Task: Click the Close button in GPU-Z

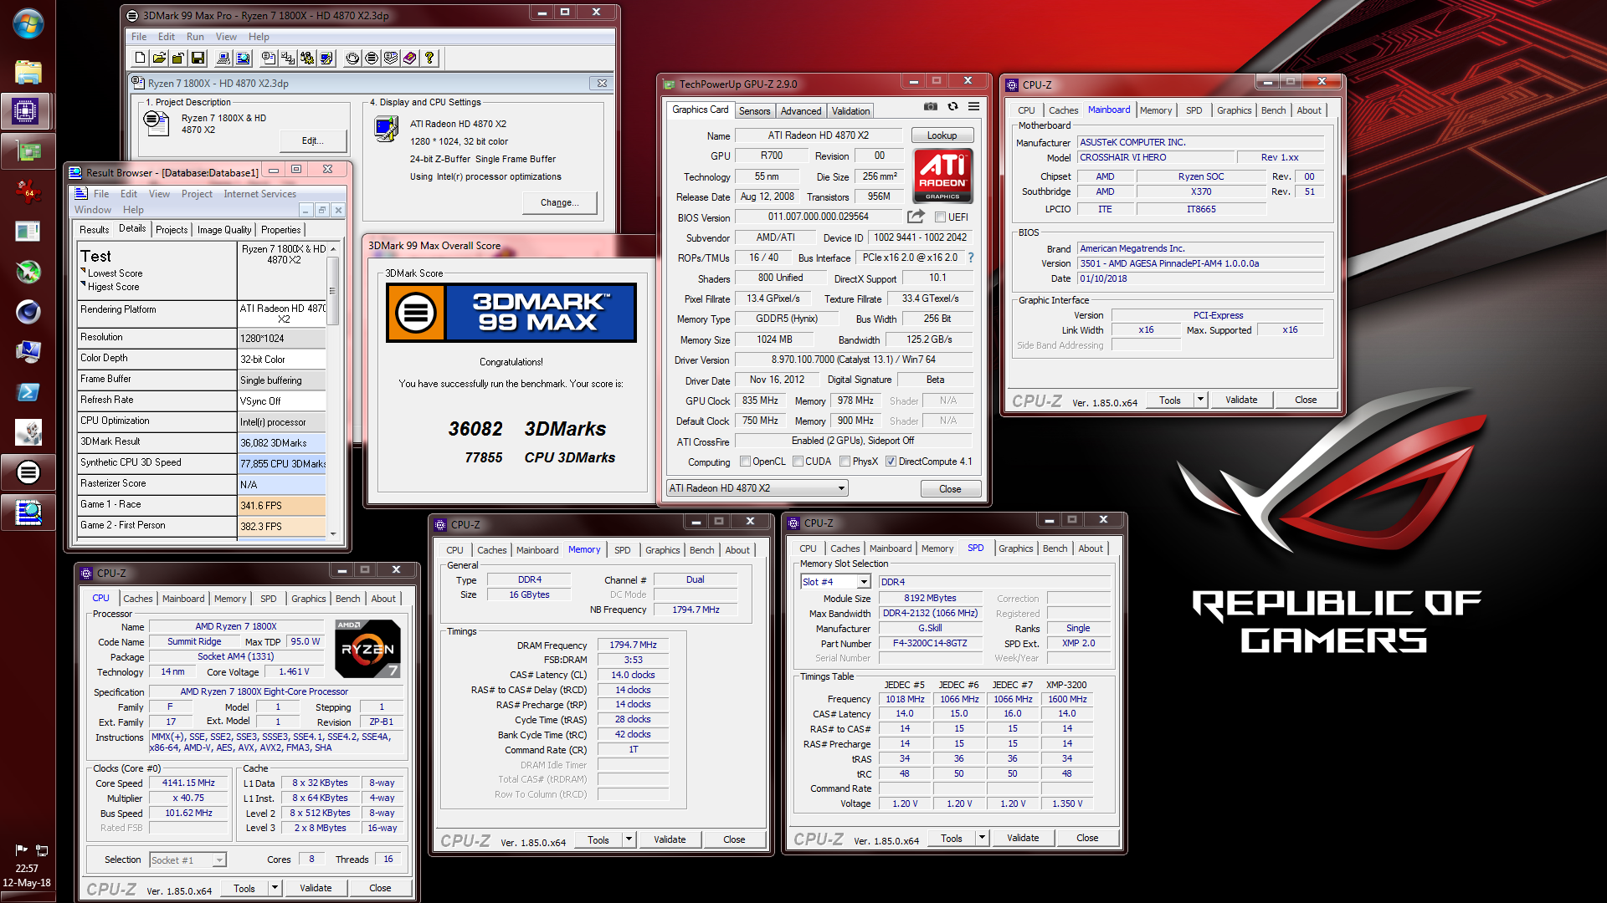Action: [x=950, y=489]
